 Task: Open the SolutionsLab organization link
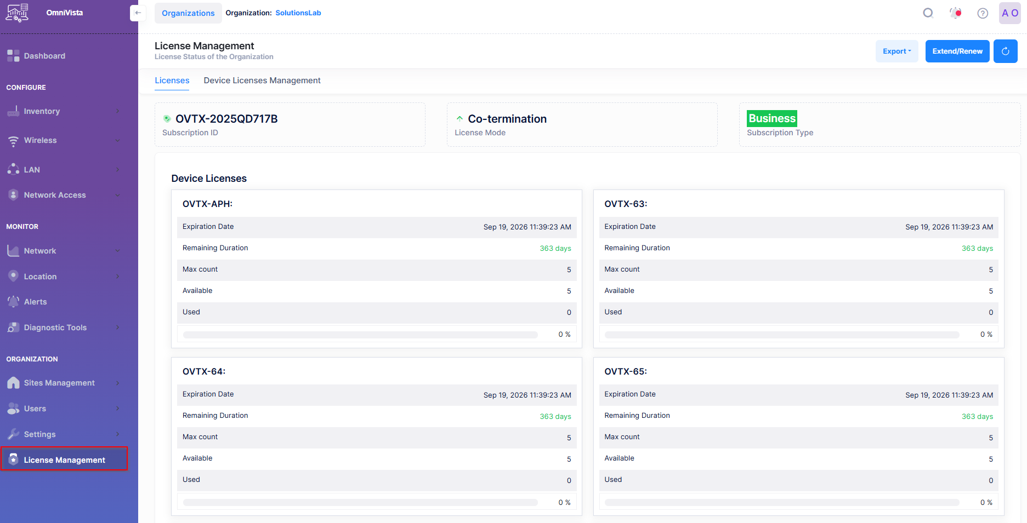298,13
